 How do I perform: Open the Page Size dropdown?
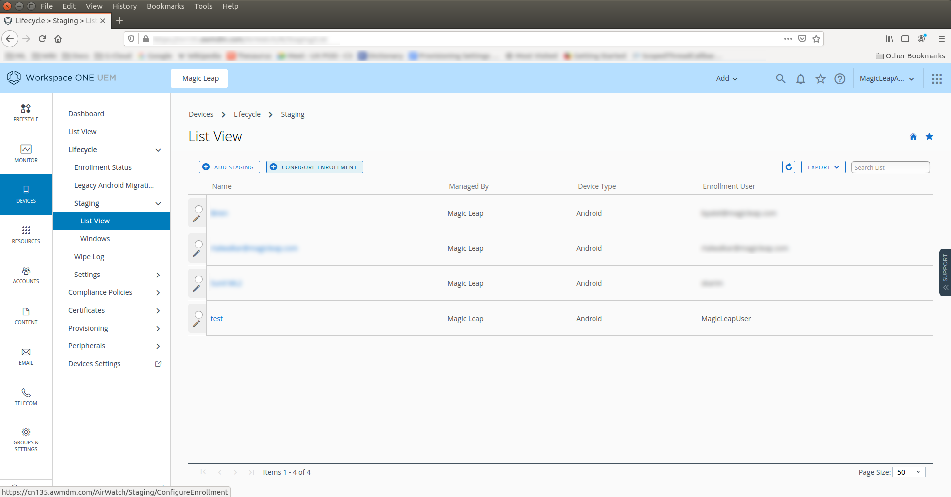pyautogui.click(x=909, y=472)
